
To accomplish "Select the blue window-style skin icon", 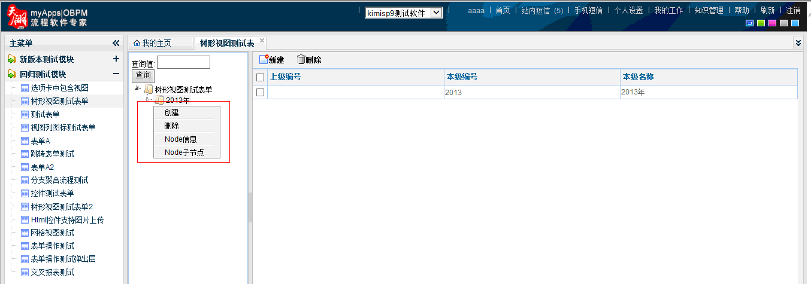I will 749,23.
